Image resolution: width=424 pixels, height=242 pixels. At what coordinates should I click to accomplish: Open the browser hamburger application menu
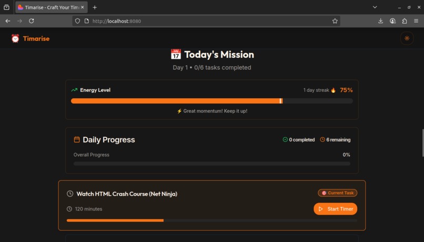point(416,21)
